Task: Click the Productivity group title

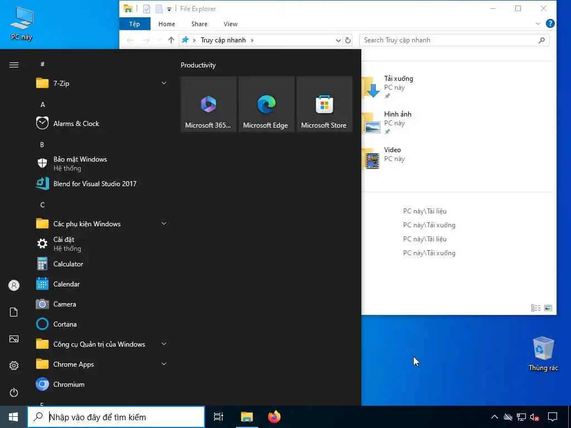Action: click(198, 65)
